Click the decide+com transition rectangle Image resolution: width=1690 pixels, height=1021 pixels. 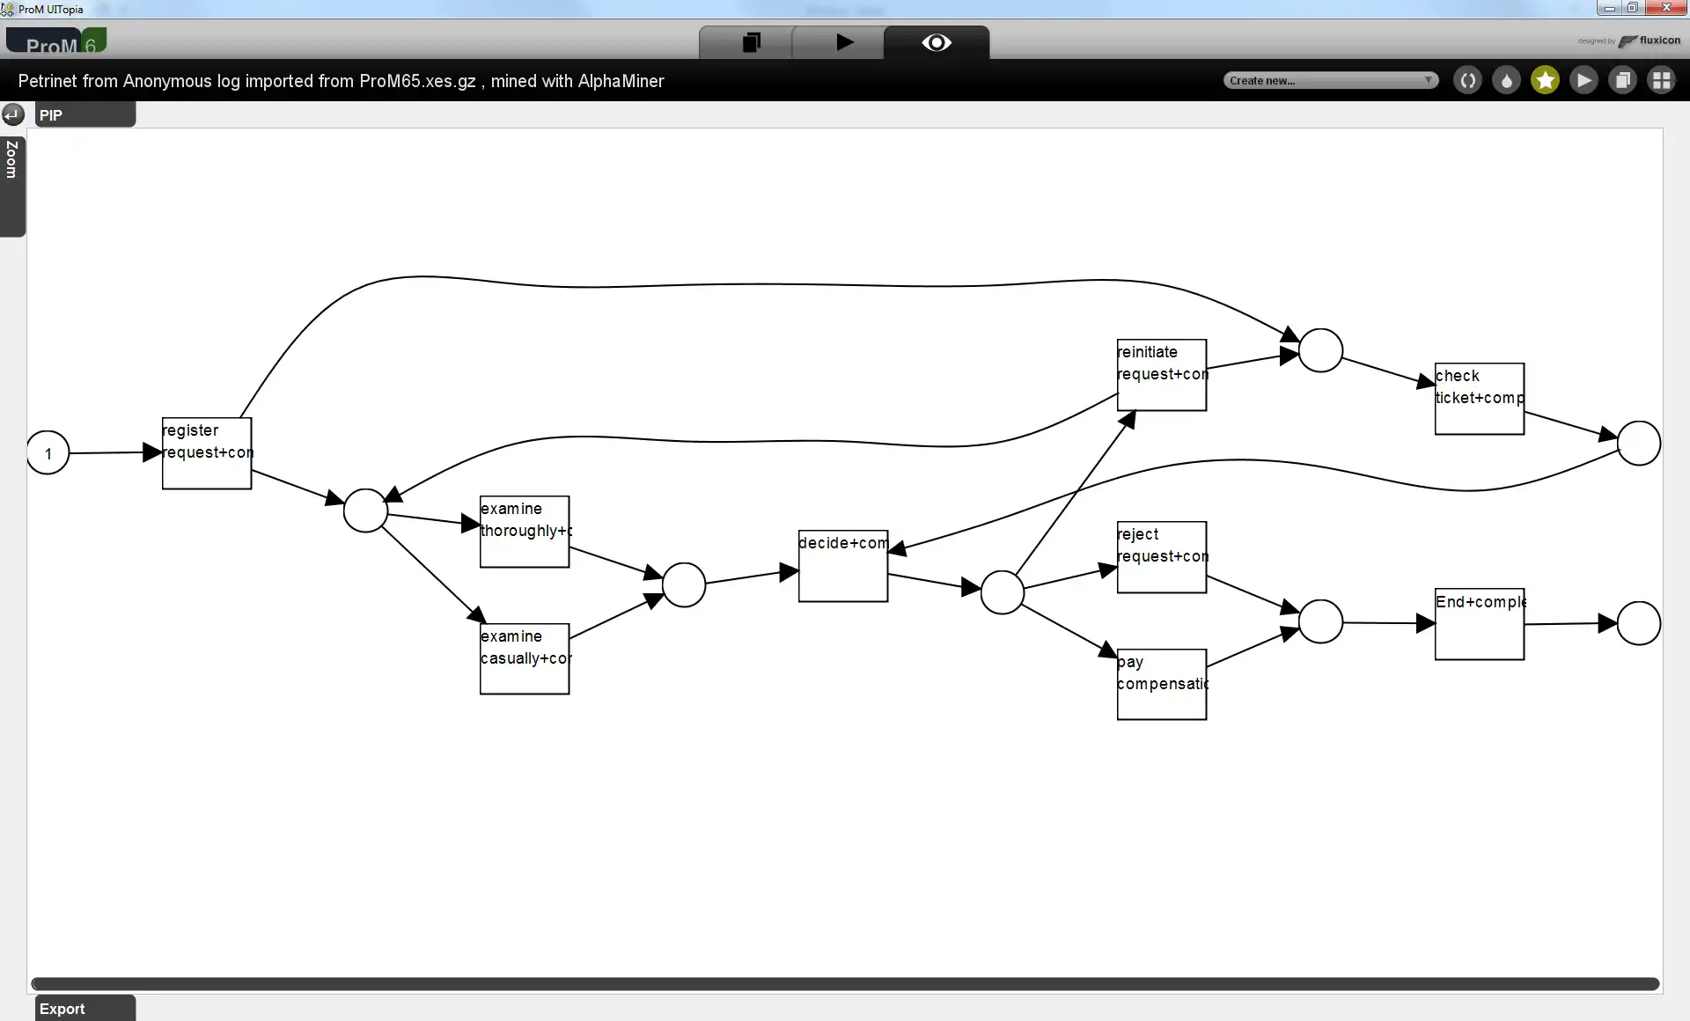click(x=842, y=563)
